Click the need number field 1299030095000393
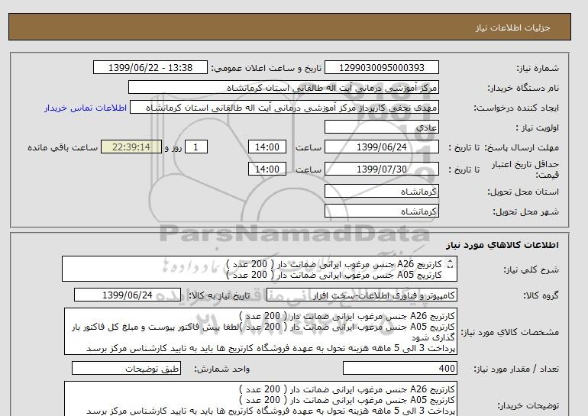Viewport: 588px width, 416px height. pos(381,68)
